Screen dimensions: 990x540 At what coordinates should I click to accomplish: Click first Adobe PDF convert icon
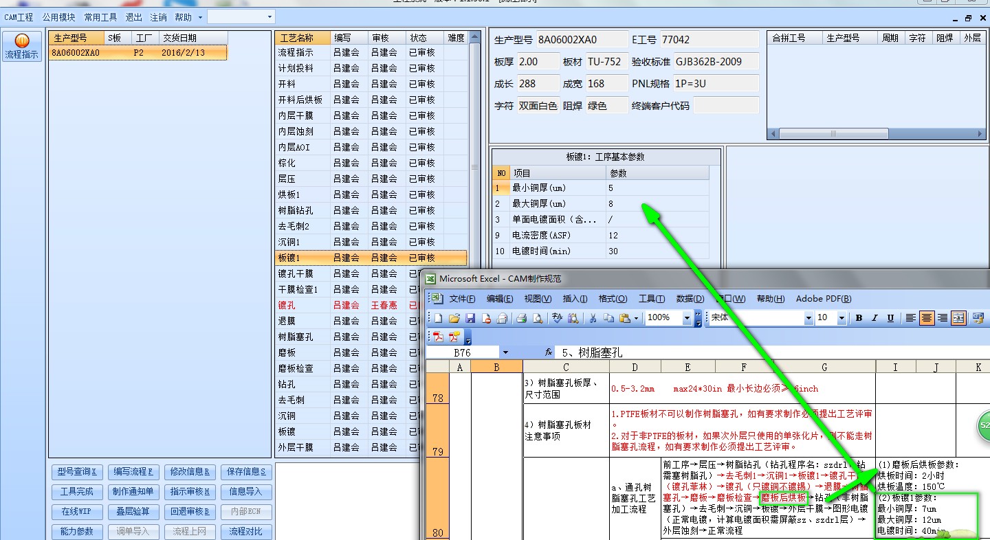(x=437, y=337)
